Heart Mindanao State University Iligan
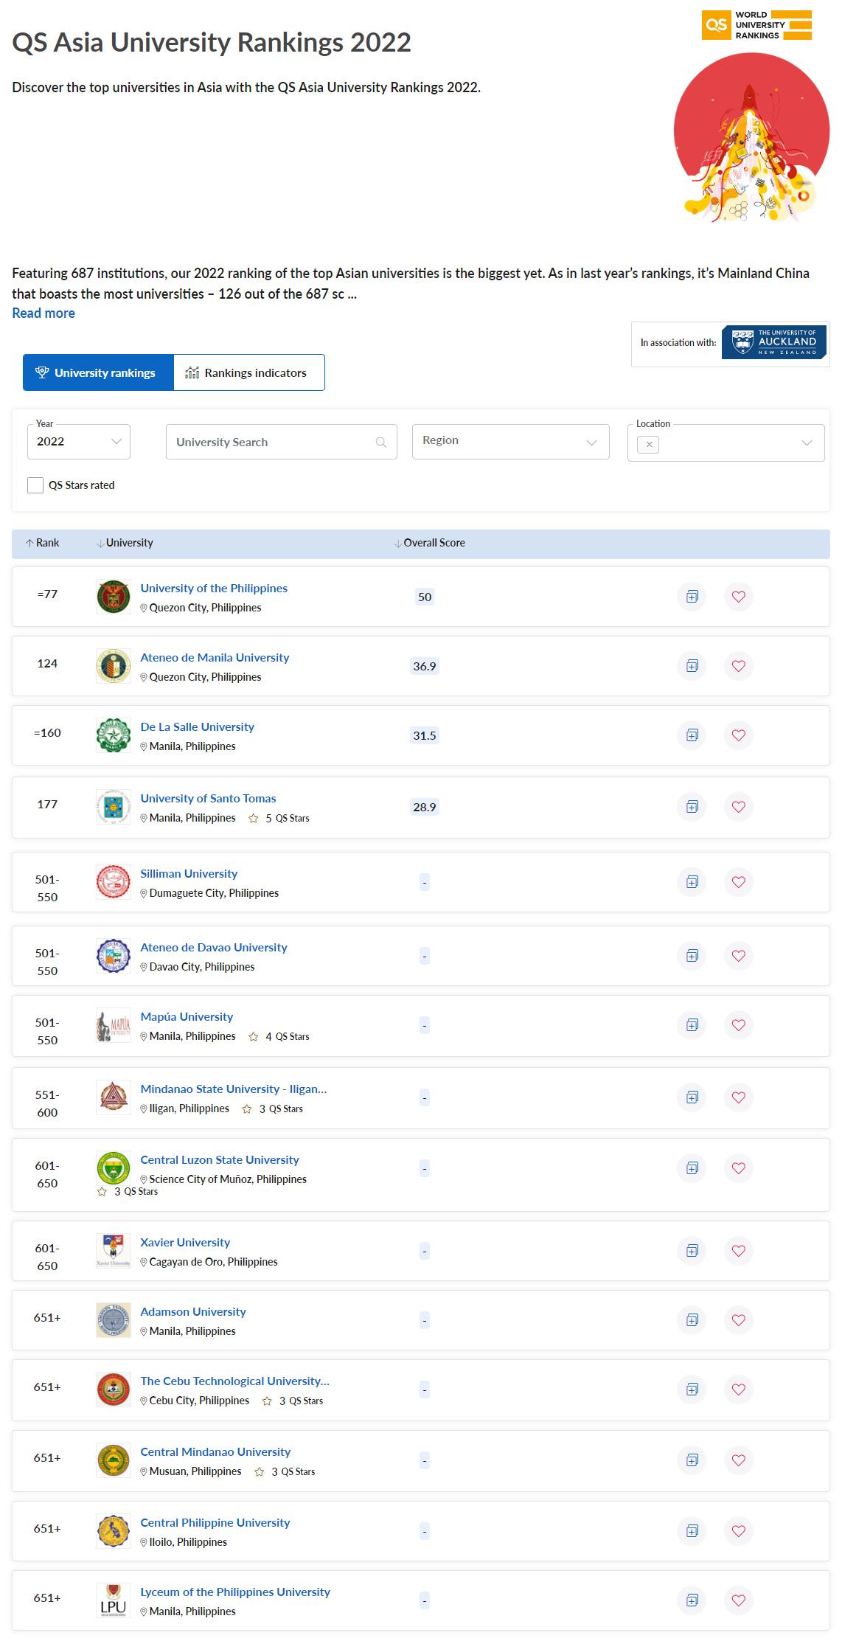The image size is (842, 1641). point(738,1097)
